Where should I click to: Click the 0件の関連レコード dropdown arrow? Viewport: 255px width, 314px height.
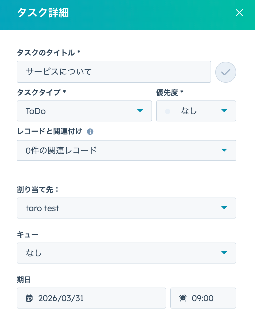224,150
